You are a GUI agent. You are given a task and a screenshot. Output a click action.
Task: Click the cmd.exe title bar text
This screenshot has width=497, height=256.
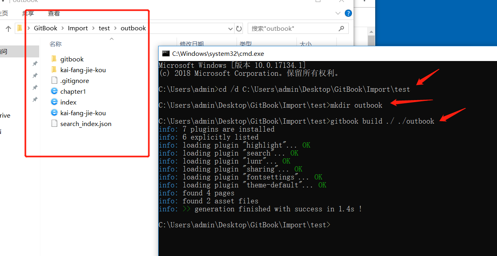tap(218, 53)
